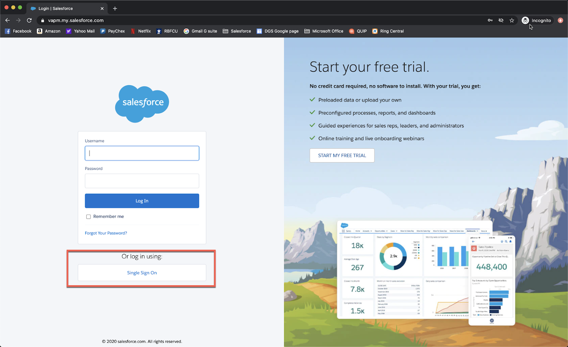The width and height of the screenshot is (568, 347).
Task: Open the Salesforce bookmarks folder
Action: coord(237,31)
